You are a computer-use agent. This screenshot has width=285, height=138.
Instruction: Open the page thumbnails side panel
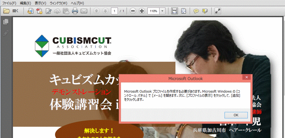point(6,22)
